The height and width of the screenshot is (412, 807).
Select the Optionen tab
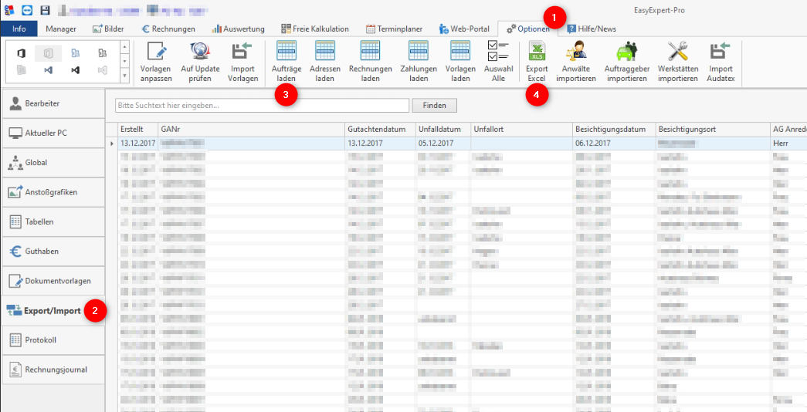coord(528,29)
